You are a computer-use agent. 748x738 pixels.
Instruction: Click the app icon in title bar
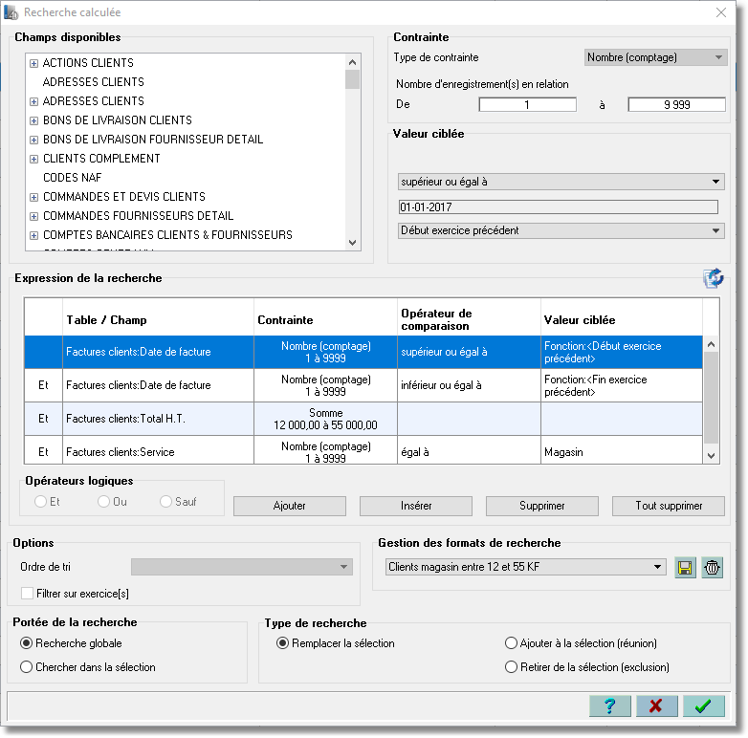[x=11, y=12]
